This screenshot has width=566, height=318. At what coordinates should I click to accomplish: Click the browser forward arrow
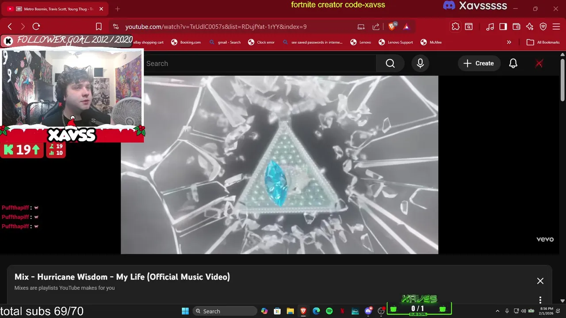(x=23, y=26)
